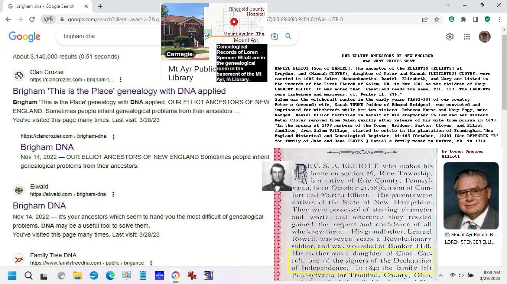Open more options for clancrozier brigham-dna sub-result
The width and height of the screenshot is (507, 284).
pos(114,137)
